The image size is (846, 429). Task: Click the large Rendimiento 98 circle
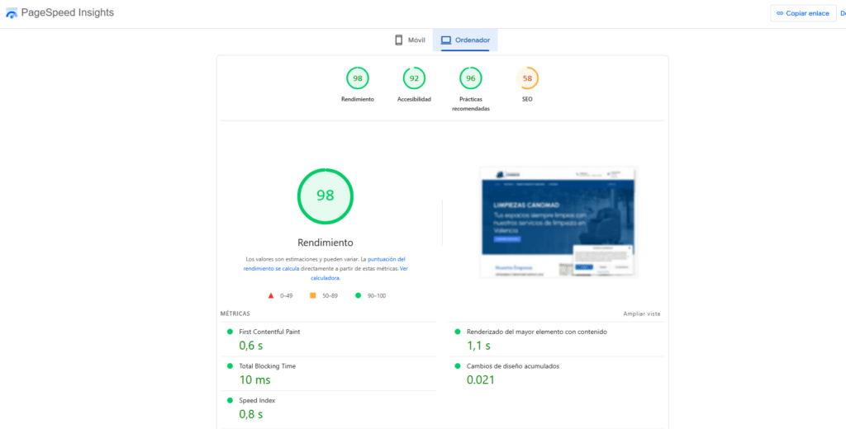pos(325,196)
